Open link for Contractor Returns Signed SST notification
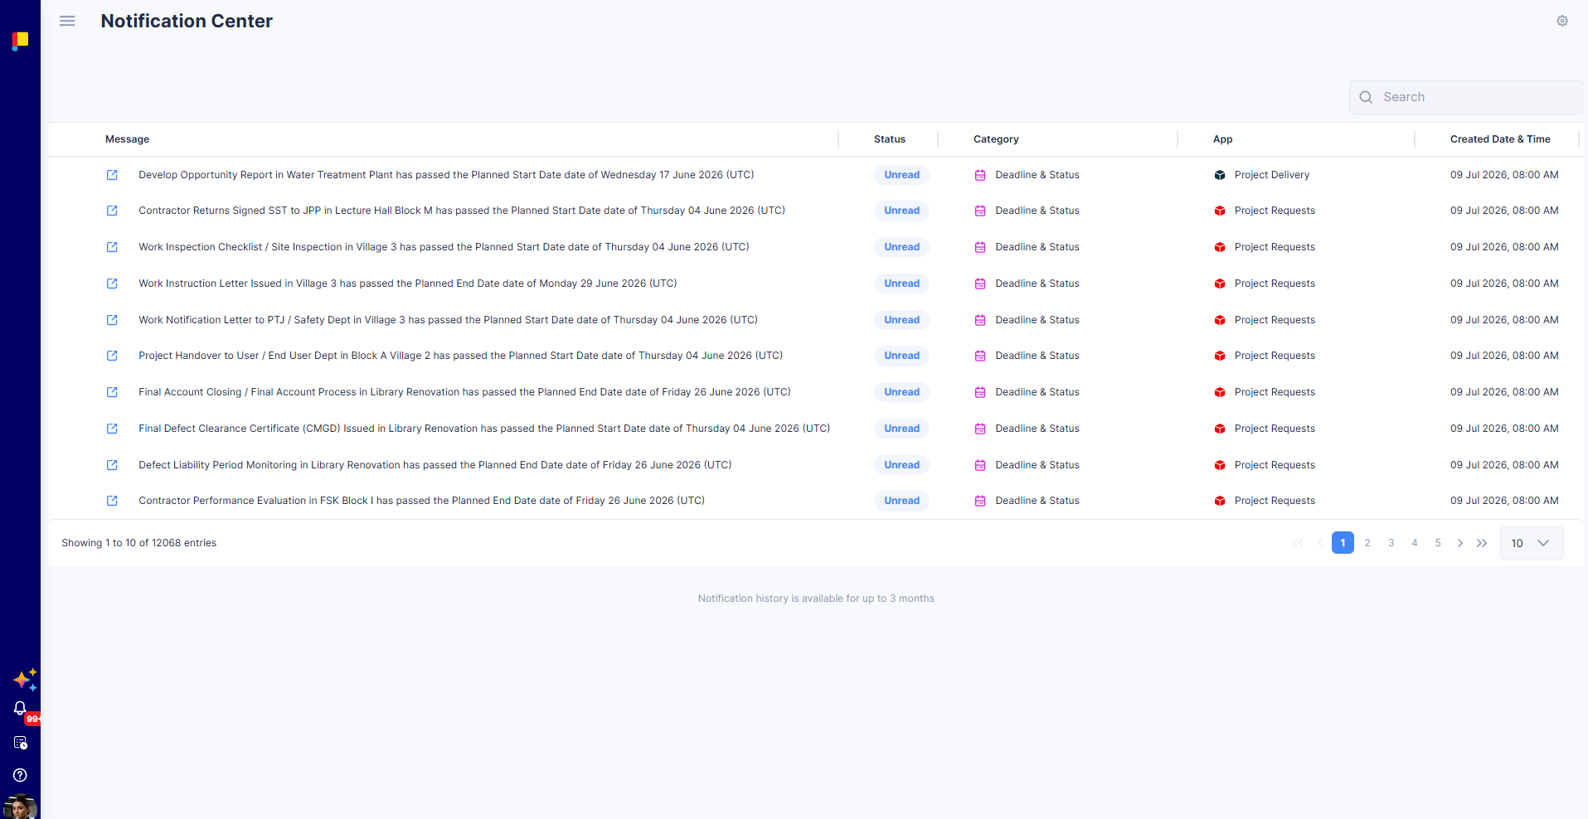1588x819 pixels. click(112, 211)
